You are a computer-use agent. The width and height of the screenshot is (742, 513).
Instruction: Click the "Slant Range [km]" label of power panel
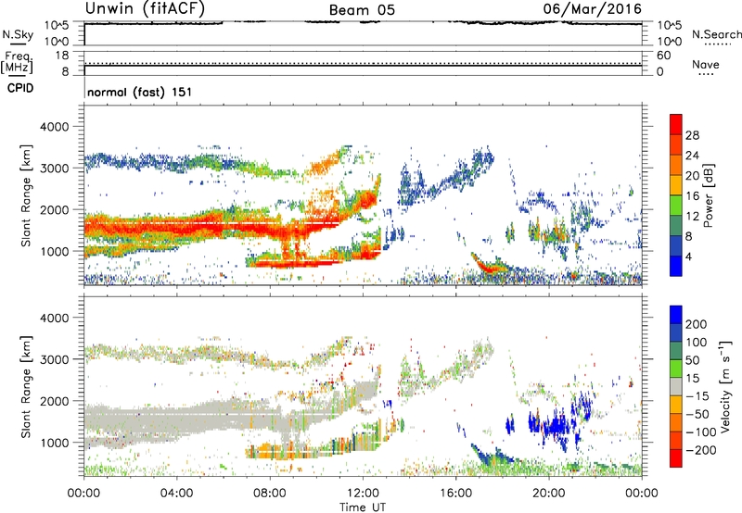tap(26, 195)
